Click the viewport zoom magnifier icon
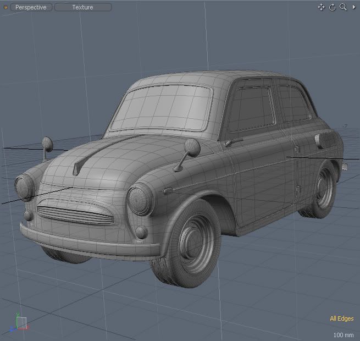The height and width of the screenshot is (341, 360). pyautogui.click(x=344, y=7)
